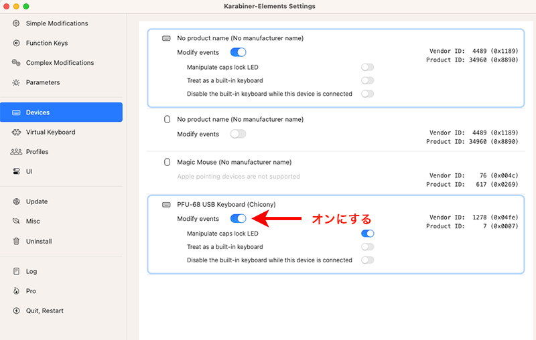This screenshot has width=536, height=340.
Task: Click the Simple Modifications gear icon
Action: tap(16, 23)
